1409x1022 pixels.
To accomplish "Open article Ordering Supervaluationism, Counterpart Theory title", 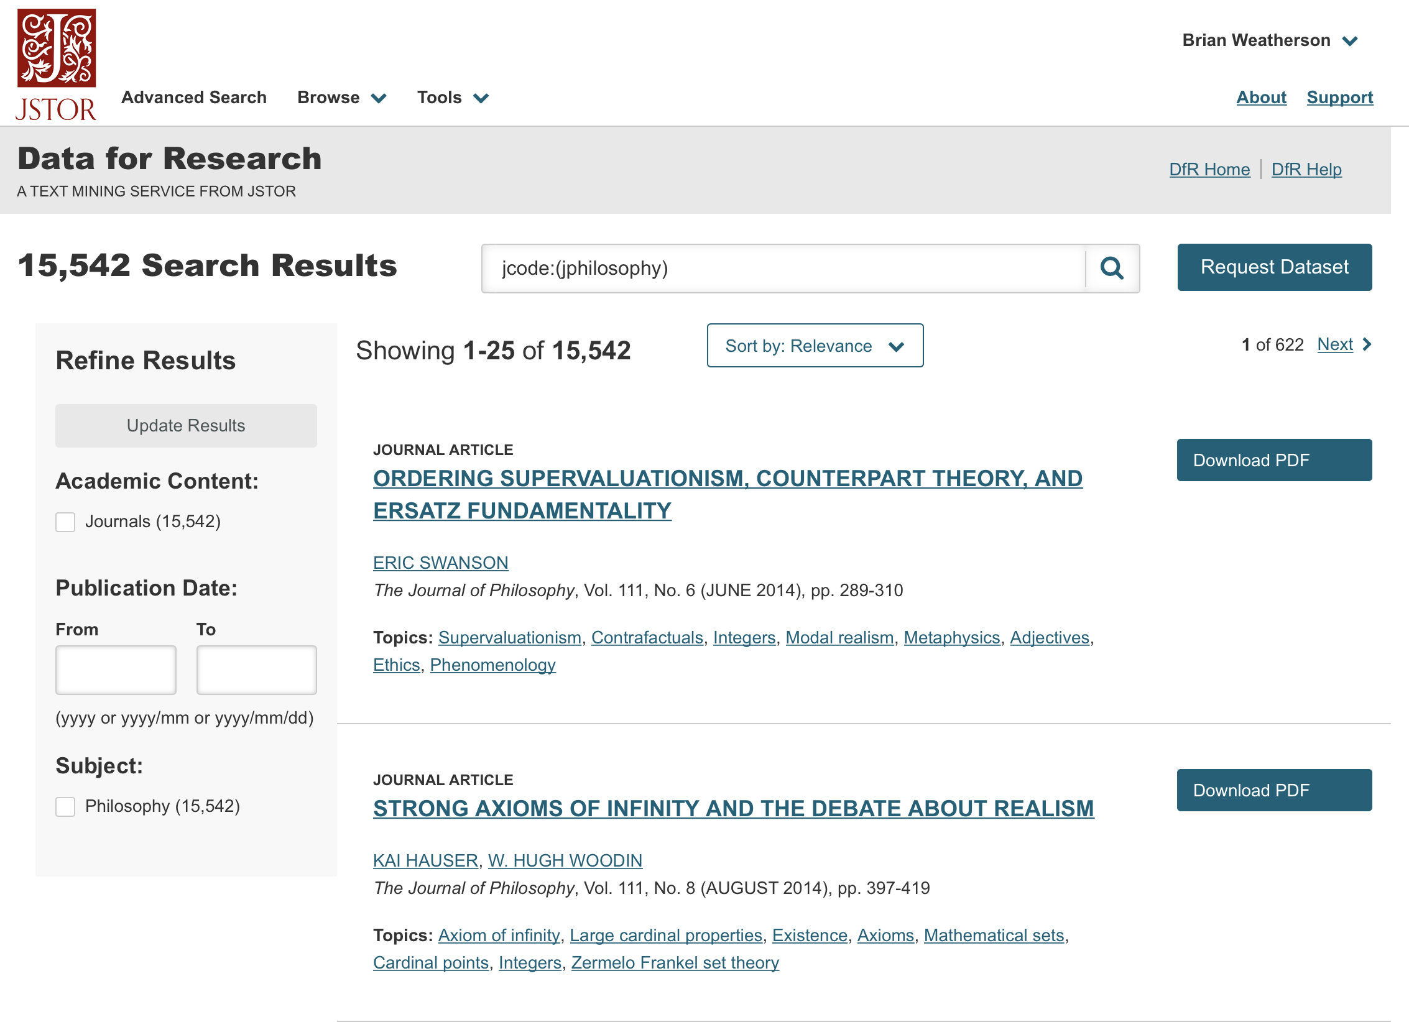I will point(728,494).
